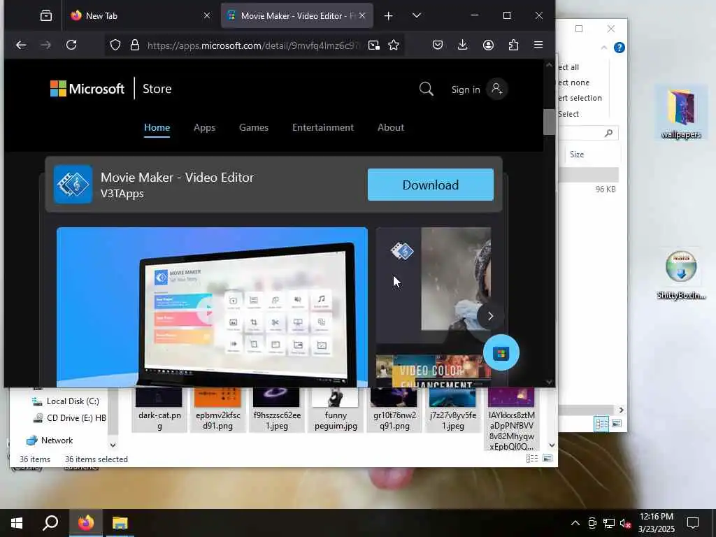Open Firefox account icon
The height and width of the screenshot is (537, 716).
pyautogui.click(x=488, y=45)
